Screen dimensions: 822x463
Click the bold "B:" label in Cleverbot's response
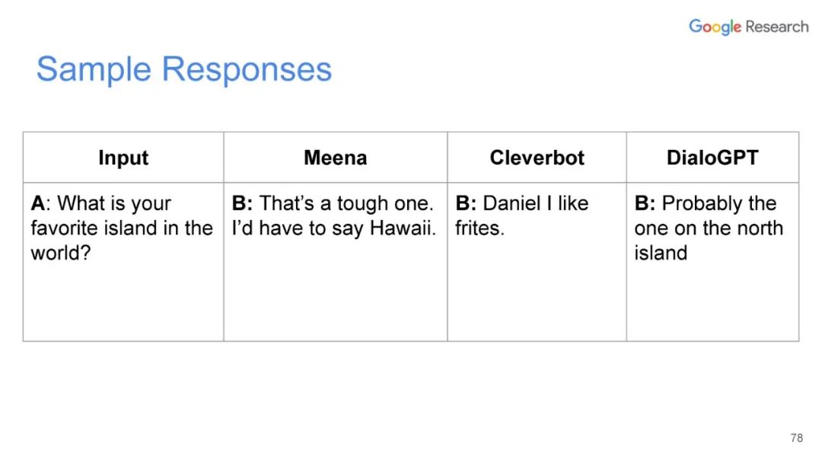click(466, 203)
